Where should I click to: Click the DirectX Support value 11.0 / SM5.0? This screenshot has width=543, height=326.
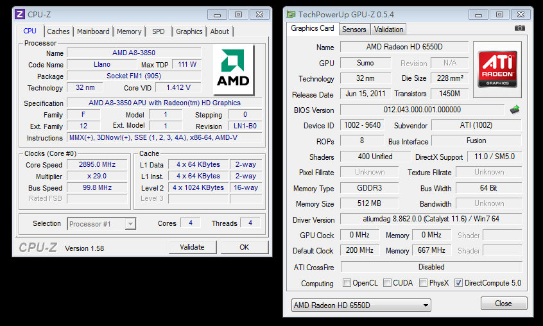[494, 157]
